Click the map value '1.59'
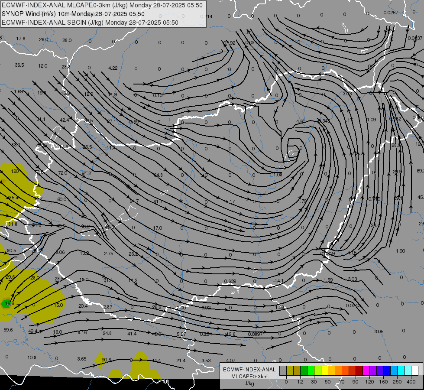424x390 pixels. pos(328,280)
